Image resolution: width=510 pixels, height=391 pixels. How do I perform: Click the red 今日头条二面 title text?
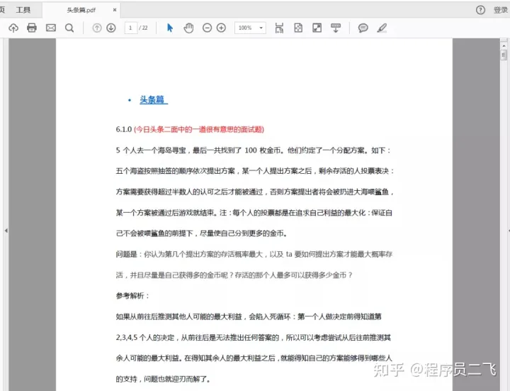tap(199, 129)
